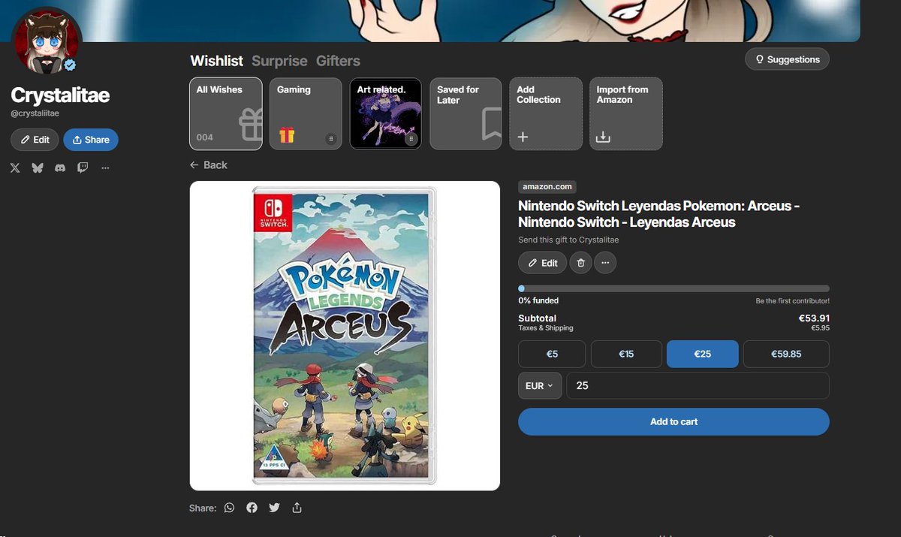901x537 pixels.
Task: Open the Discord profile link icon
Action: click(60, 167)
